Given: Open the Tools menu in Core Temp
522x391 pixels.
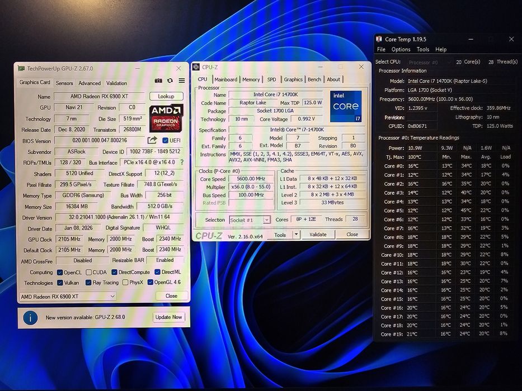Looking at the screenshot, I should (423, 49).
